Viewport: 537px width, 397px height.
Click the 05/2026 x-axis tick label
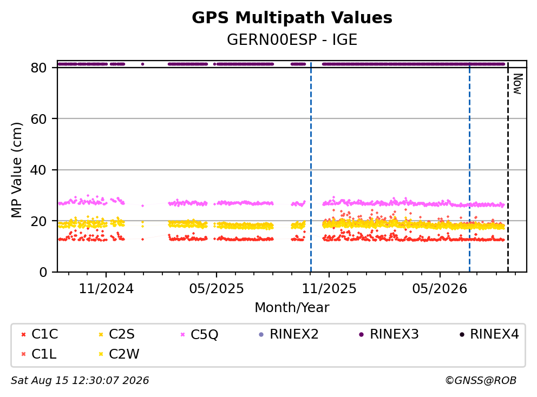pos(440,289)
